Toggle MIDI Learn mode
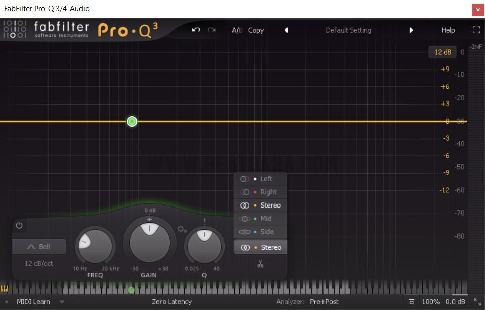The width and height of the screenshot is (485, 310). coord(33,302)
